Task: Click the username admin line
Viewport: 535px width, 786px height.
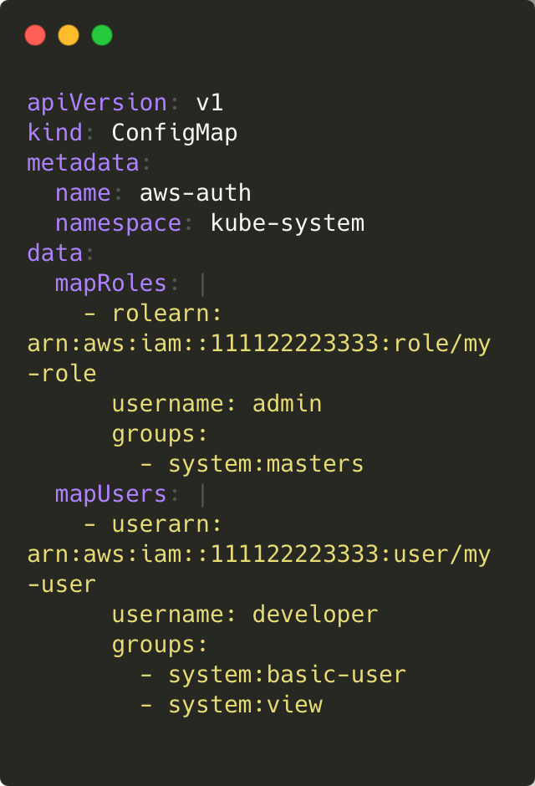Action: tap(217, 404)
